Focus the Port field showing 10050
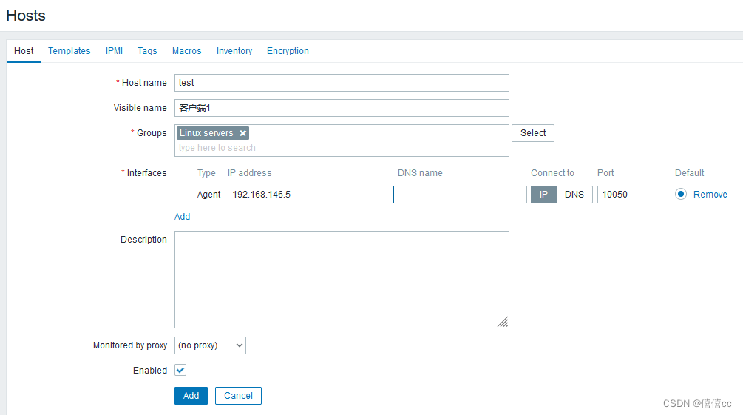This screenshot has height=415, width=743. click(634, 195)
